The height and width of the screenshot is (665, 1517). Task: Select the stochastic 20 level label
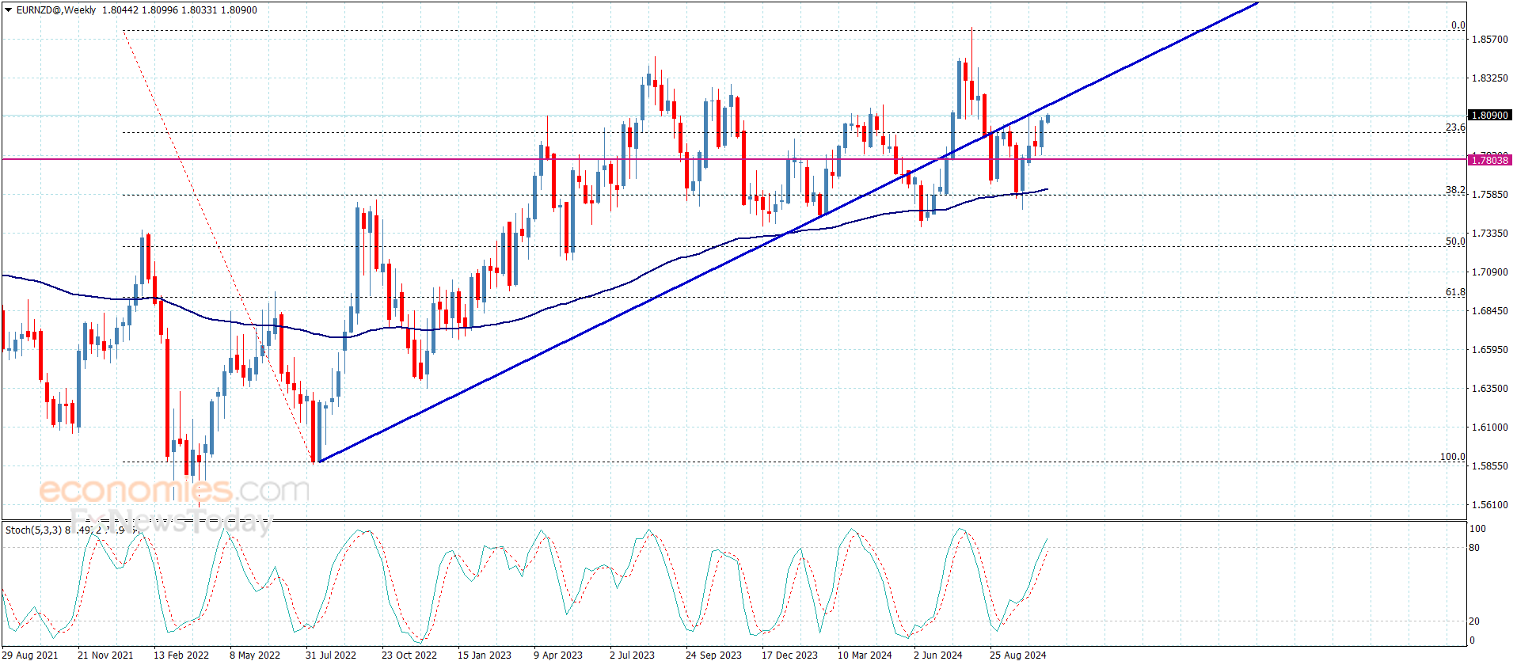tap(1474, 621)
